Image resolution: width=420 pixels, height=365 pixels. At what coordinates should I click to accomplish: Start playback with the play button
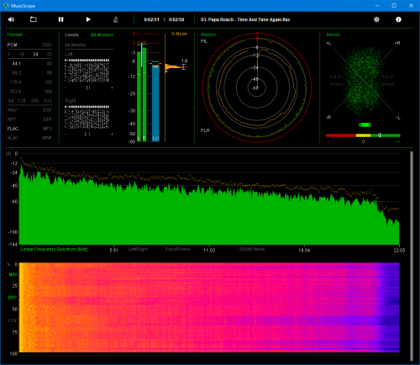[x=88, y=19]
